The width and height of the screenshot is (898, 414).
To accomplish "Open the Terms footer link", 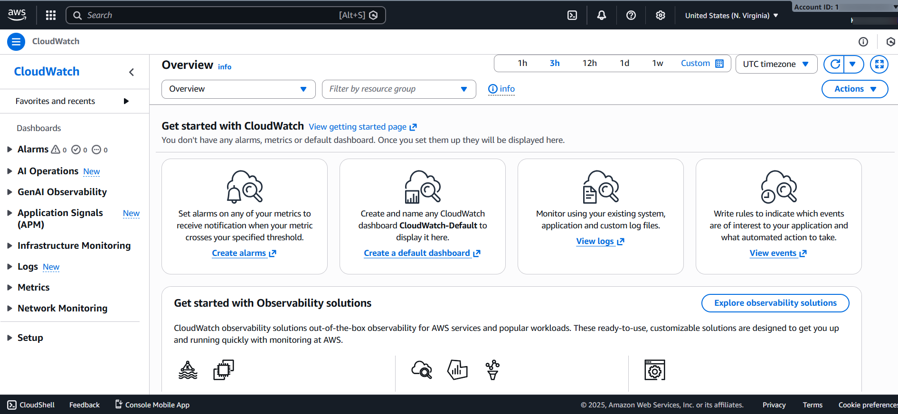I will pos(813,405).
